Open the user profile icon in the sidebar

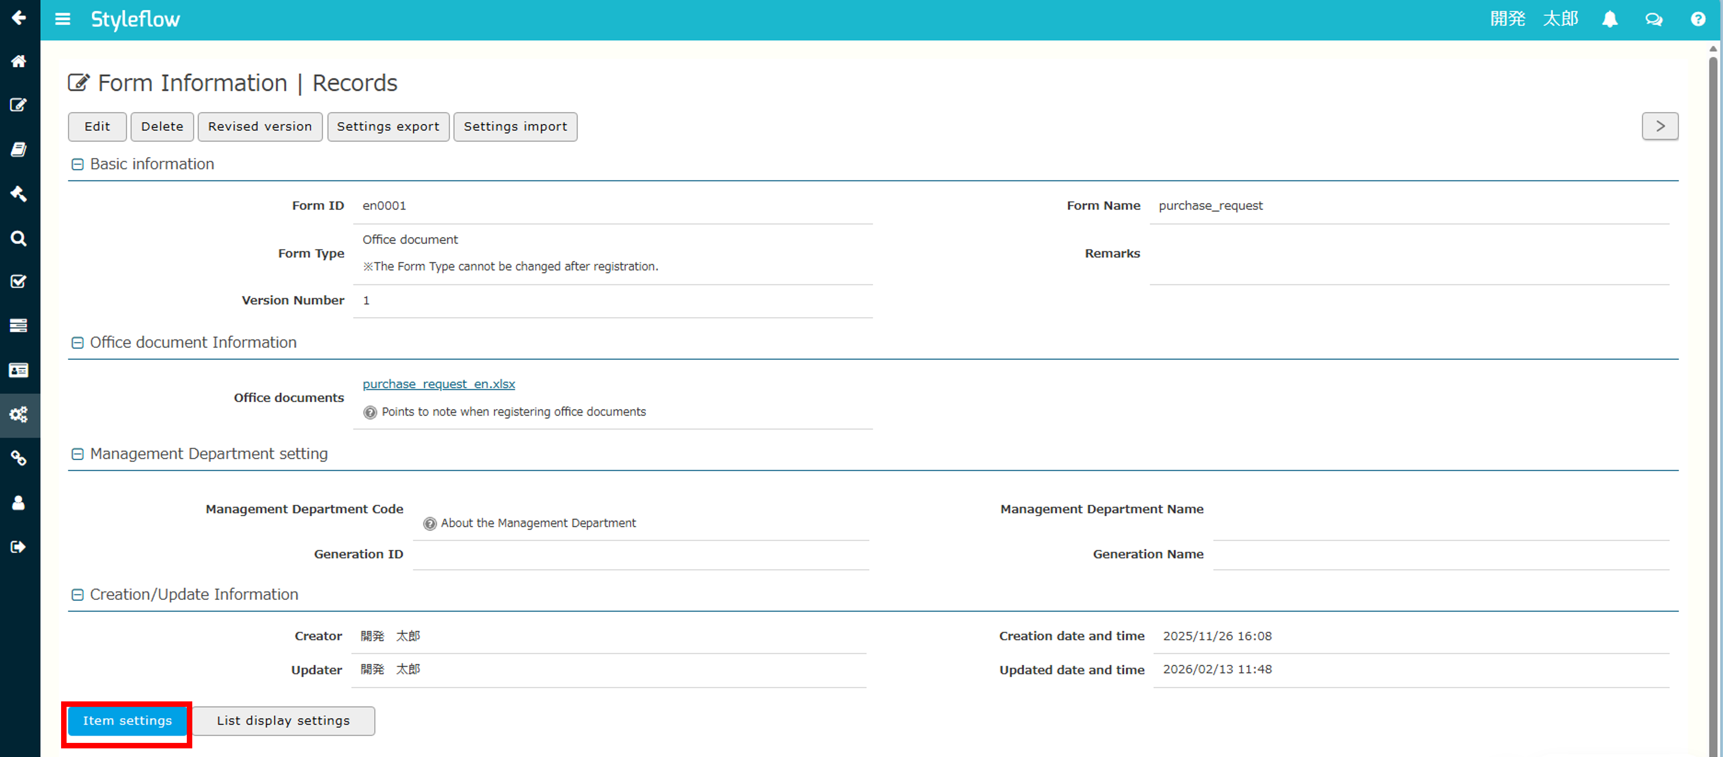pos(19,503)
